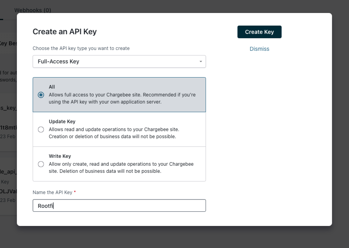Image resolution: width=349 pixels, height=248 pixels.
Task: Click the 'Choose the API key type' label
Action: click(81, 48)
